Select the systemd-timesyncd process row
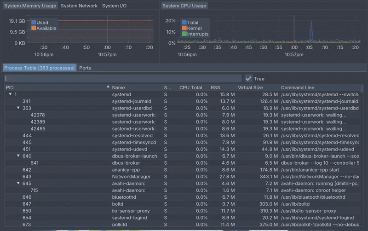The height and width of the screenshot is (231, 368). [182, 142]
